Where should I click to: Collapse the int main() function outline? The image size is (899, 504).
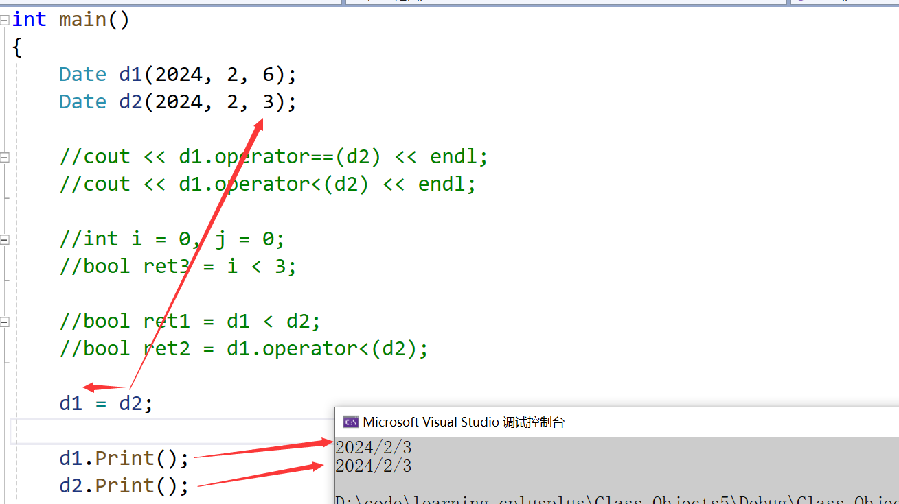5,20
